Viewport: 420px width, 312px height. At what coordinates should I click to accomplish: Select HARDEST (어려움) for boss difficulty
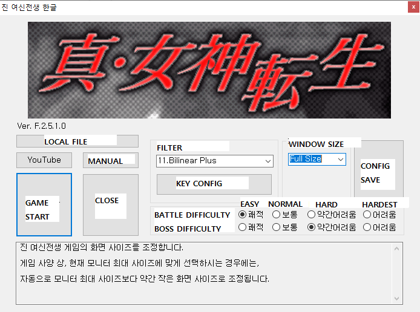coord(379,227)
